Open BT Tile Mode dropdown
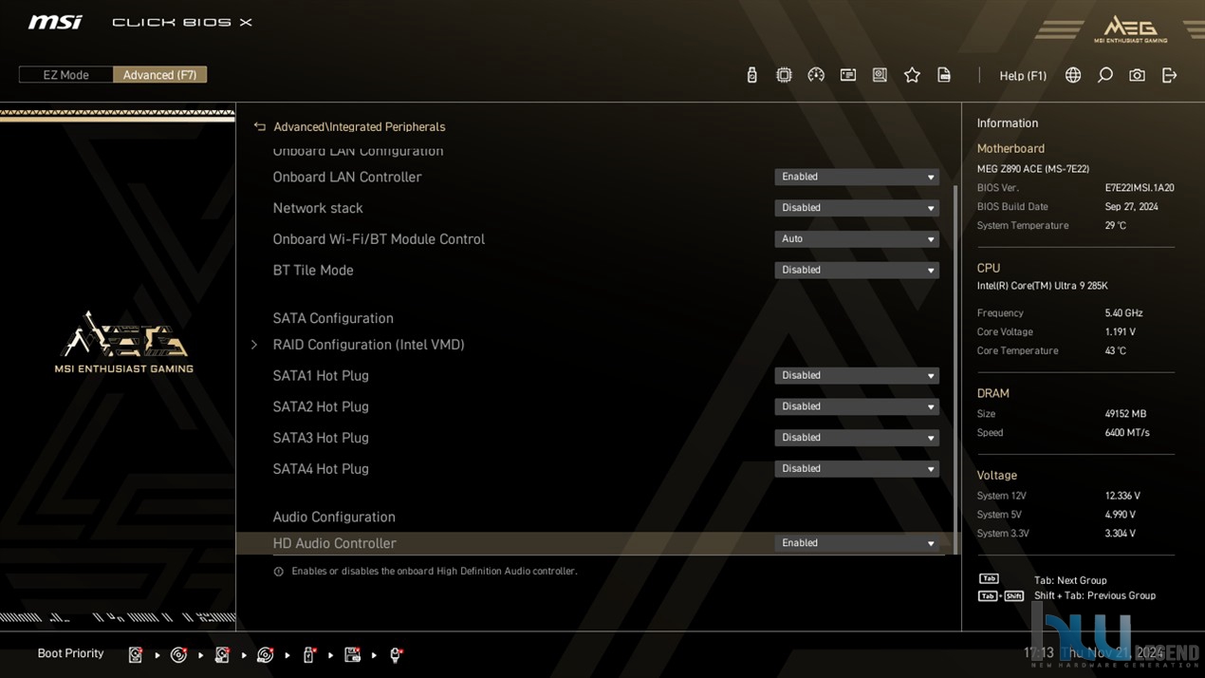 coord(857,270)
